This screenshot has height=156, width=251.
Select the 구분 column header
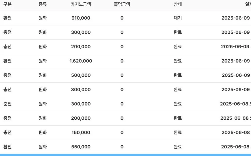pos(7,4)
